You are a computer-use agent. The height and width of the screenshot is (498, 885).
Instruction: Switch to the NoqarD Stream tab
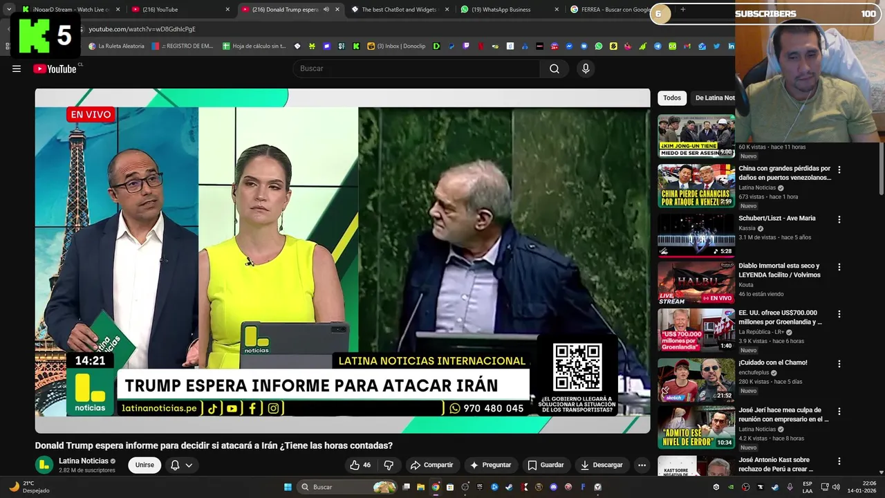coord(71,10)
